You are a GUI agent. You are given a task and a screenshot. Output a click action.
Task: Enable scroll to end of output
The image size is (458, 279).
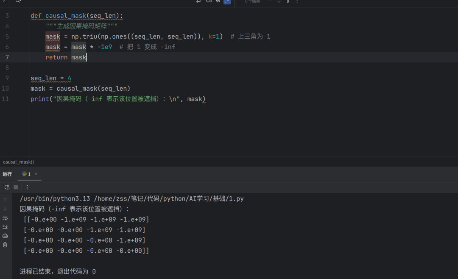tap(5, 227)
